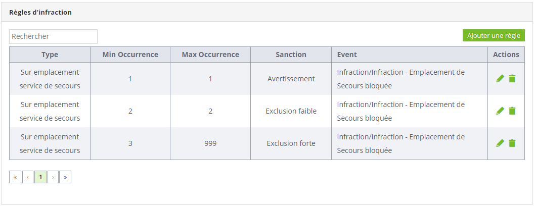This screenshot has height=207, width=535.
Task: Select the 999 max occurrence cell
Action: click(210, 143)
